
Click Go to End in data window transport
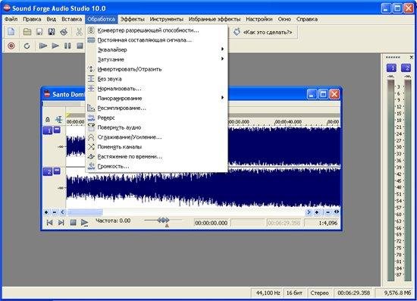[x=61, y=223]
